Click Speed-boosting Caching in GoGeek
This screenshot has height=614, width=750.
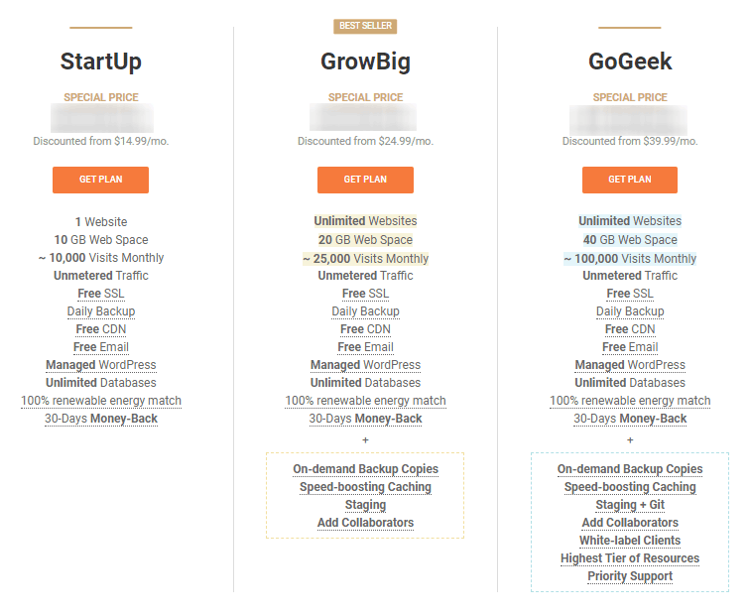coord(630,487)
